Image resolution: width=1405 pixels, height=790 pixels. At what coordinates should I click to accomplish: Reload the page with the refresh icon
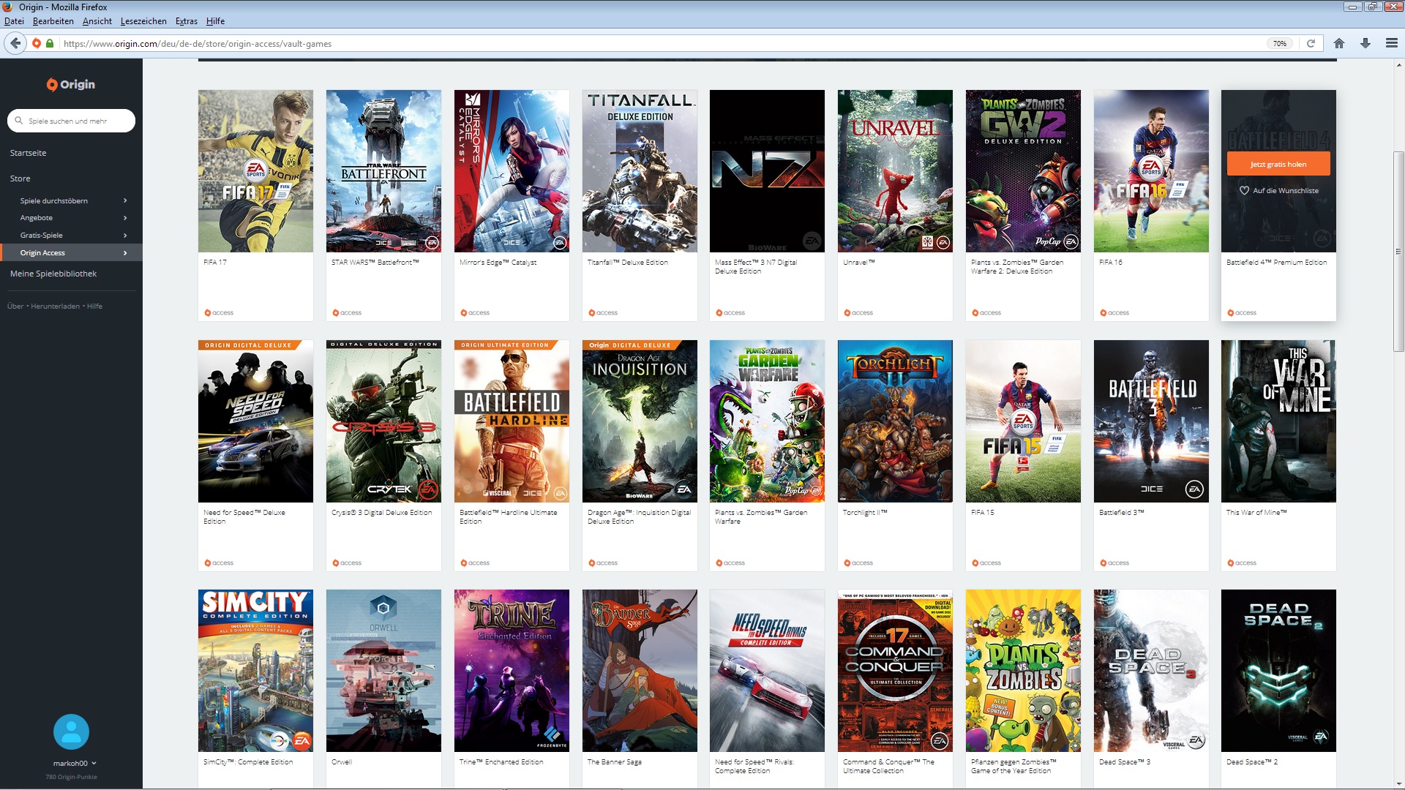1311,43
